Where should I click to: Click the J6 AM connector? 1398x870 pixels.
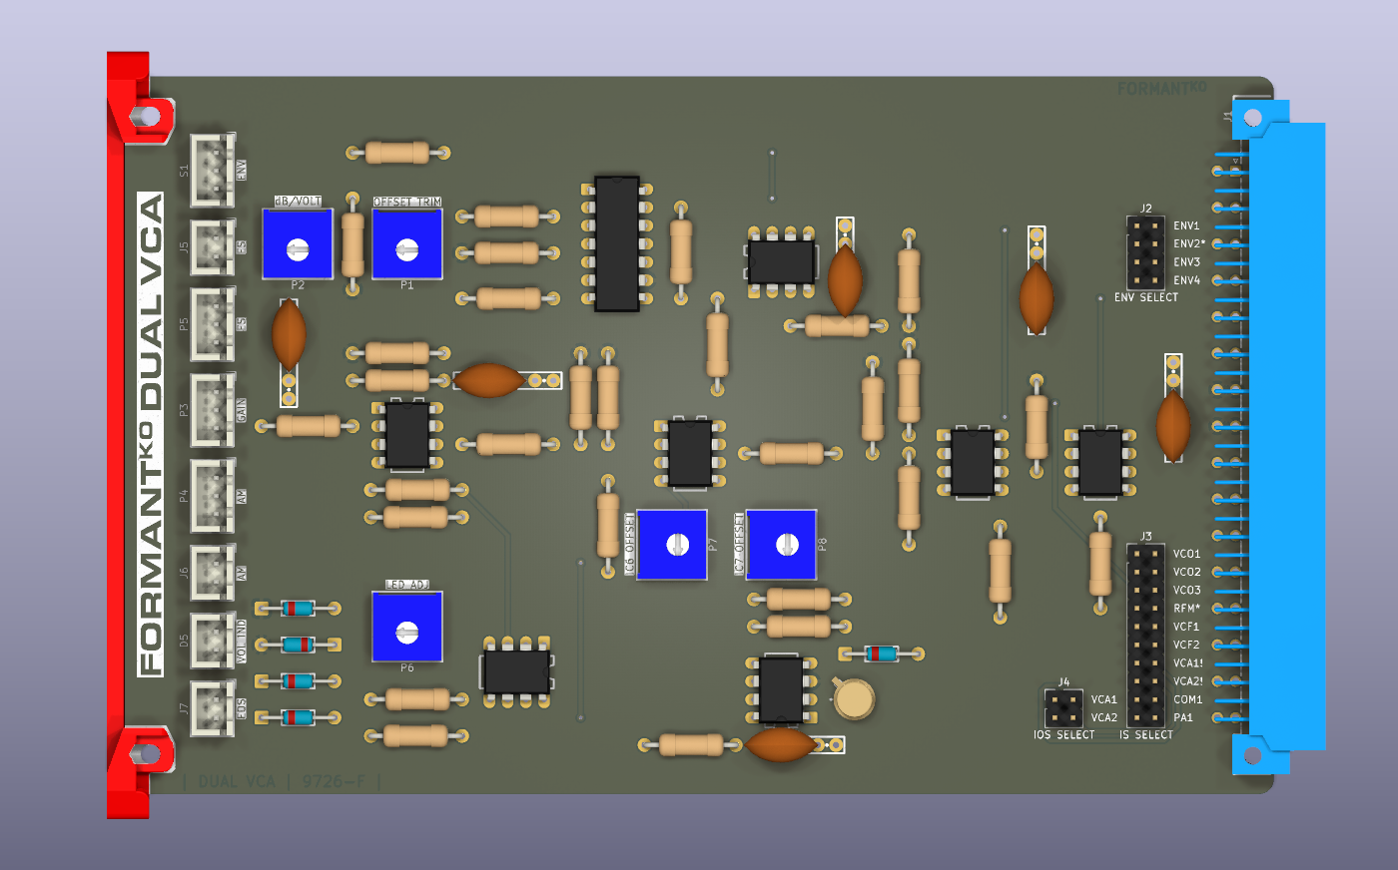(213, 573)
